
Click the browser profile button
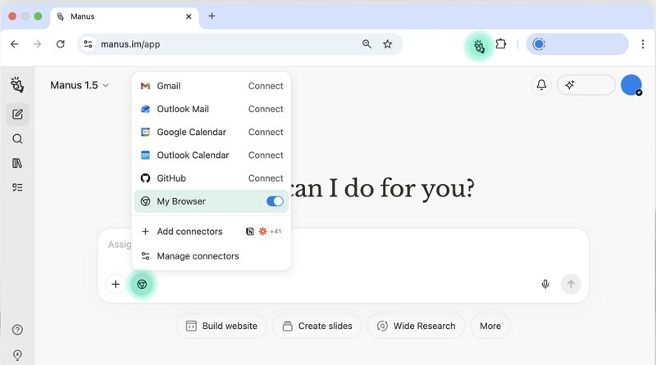click(x=577, y=44)
